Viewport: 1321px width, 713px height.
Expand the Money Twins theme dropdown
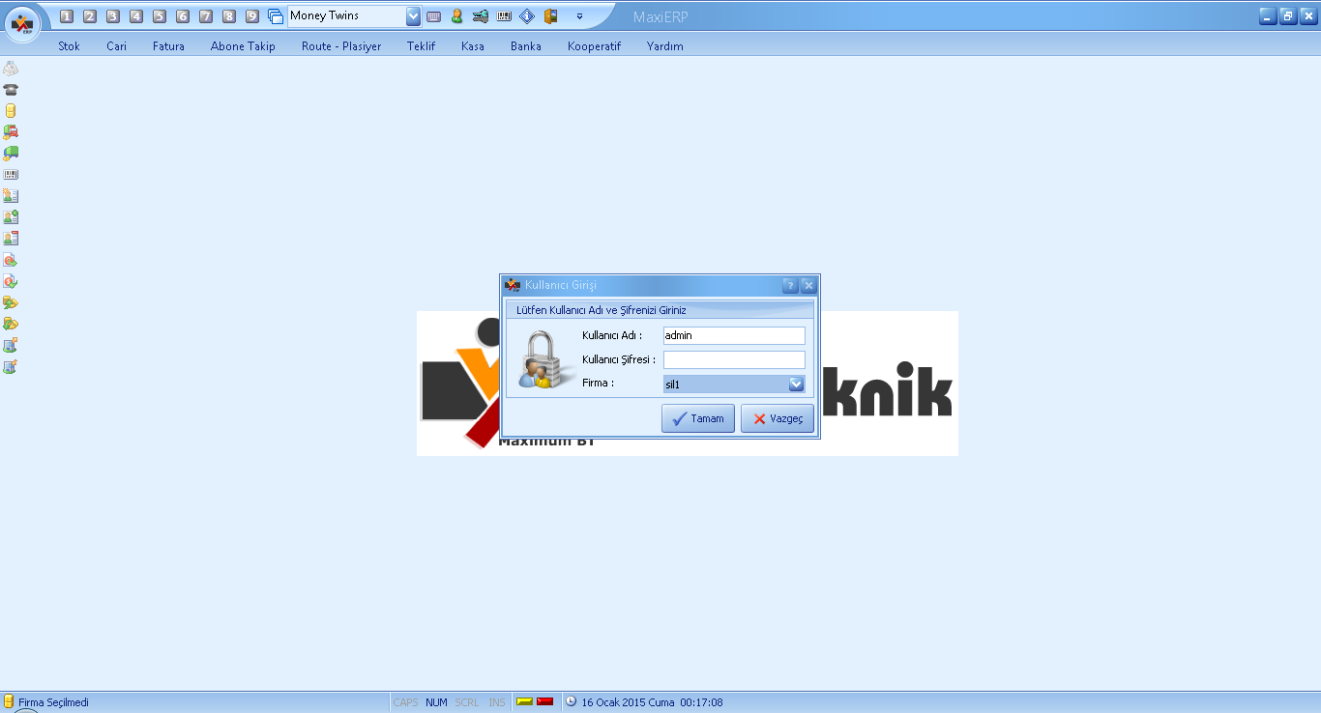tap(414, 16)
